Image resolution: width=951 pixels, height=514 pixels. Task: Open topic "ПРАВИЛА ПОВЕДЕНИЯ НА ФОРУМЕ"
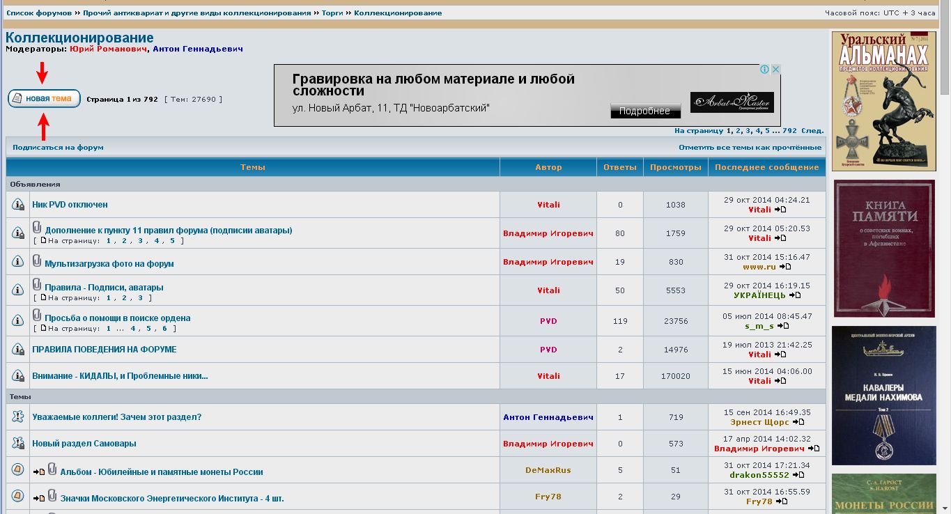tap(105, 350)
